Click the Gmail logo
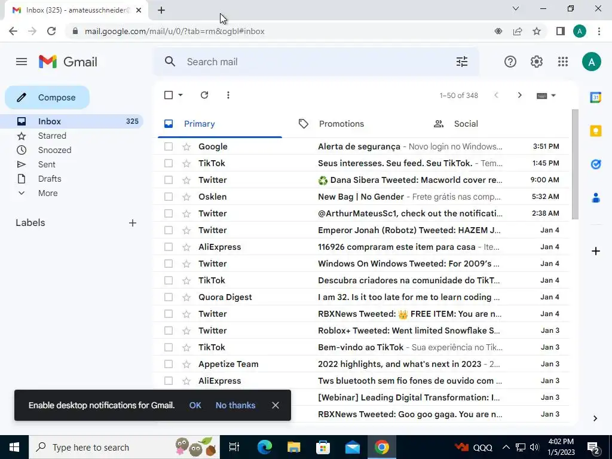Viewport: 612px width, 459px height. click(68, 62)
